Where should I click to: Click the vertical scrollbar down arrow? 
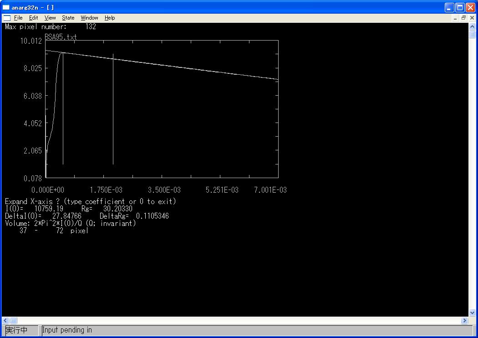[472, 312]
